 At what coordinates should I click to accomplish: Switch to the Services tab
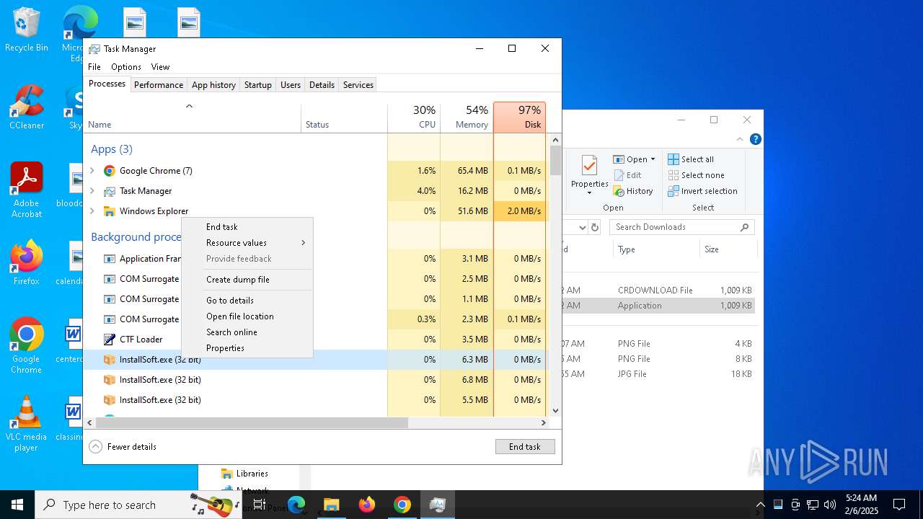(x=358, y=85)
